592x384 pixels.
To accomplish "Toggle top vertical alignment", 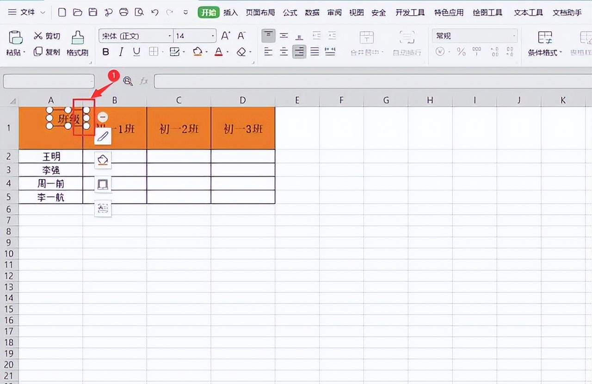I will pos(268,36).
